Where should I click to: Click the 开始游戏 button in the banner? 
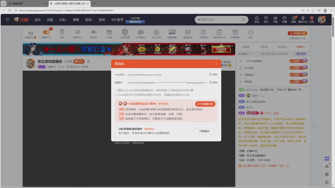point(221,49)
